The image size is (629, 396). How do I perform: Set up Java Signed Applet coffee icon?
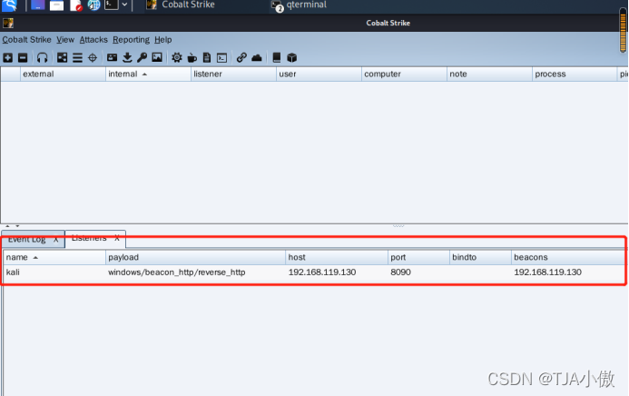coord(192,58)
